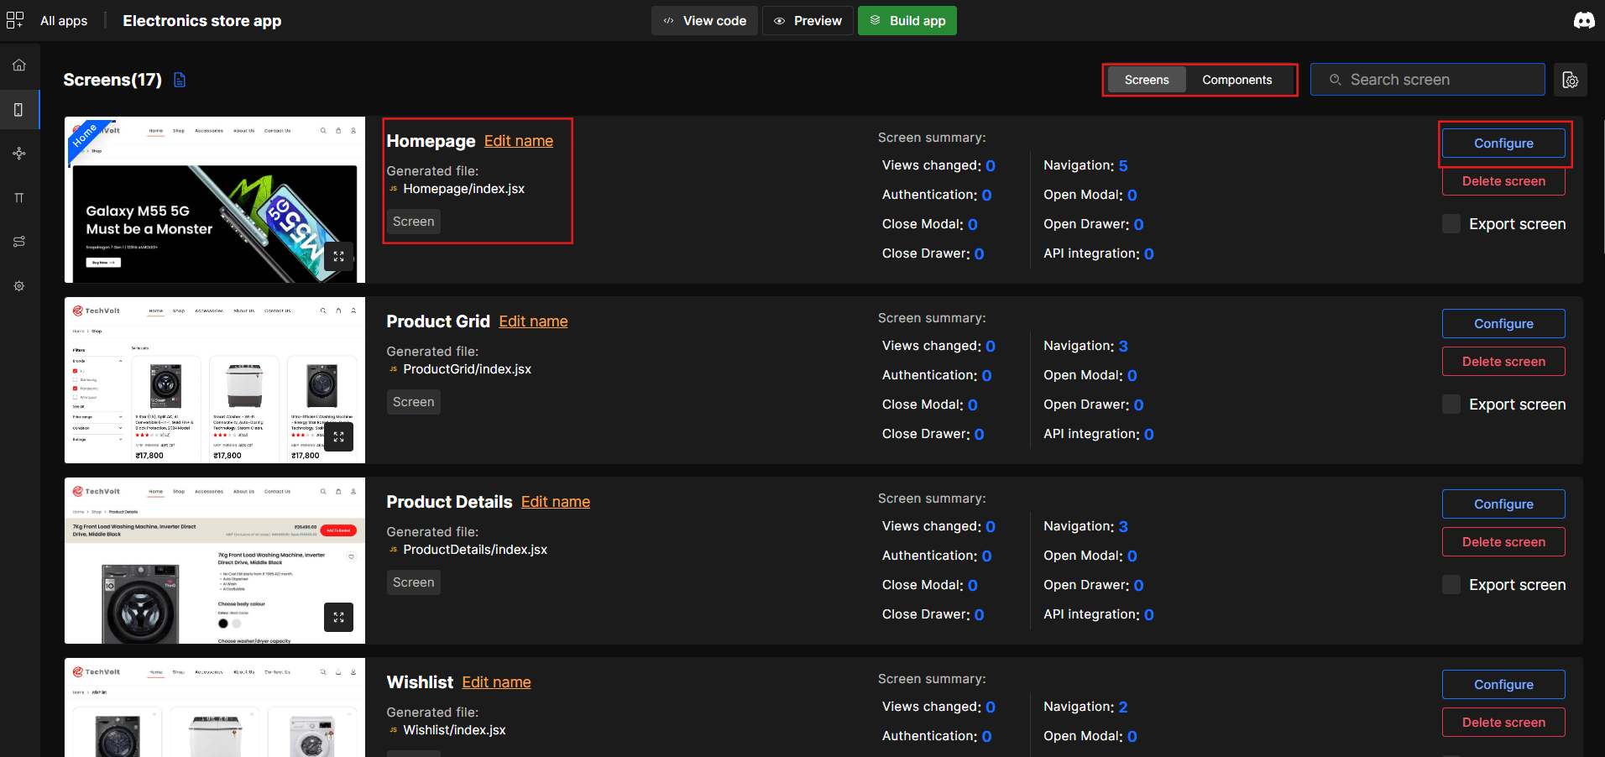Click Edit name next to Product Details
The image size is (1605, 757).
tap(556, 502)
